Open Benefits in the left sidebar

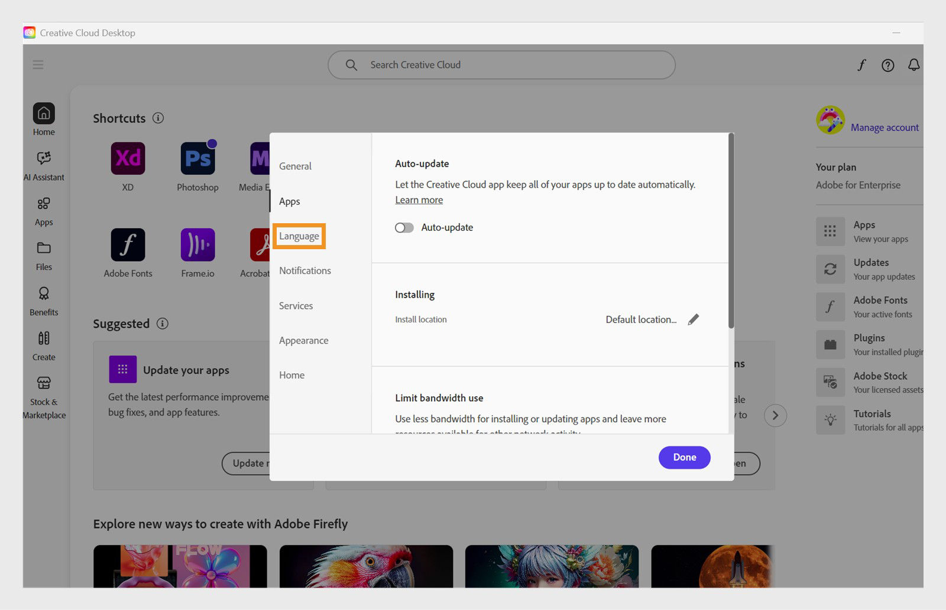click(44, 301)
